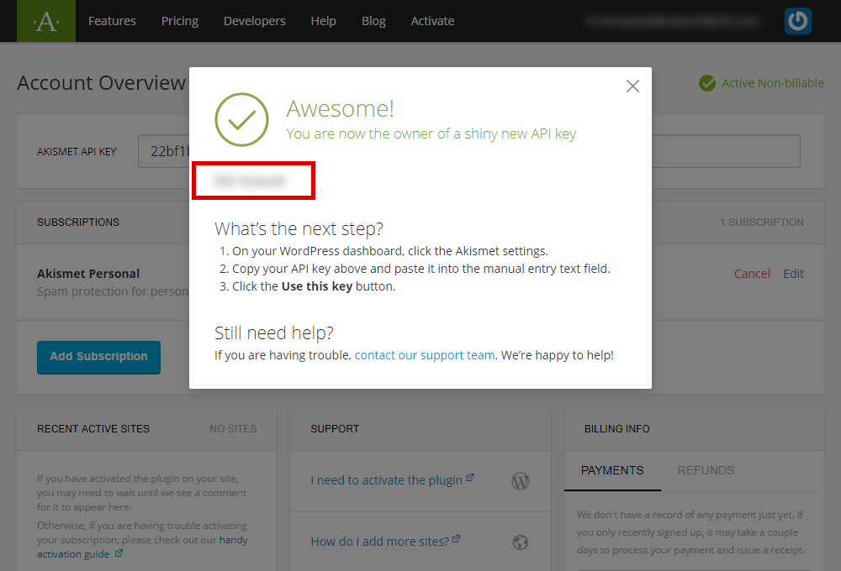Click the green Active Non-billable check icon
Viewport: 841px width, 571px height.
coord(707,83)
